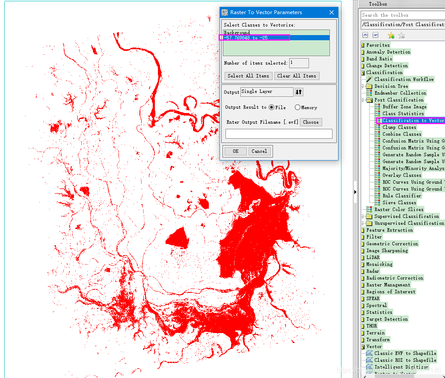The height and width of the screenshot is (378, 445).
Task: Expand the Favorites toolbox folder
Action: (363, 45)
